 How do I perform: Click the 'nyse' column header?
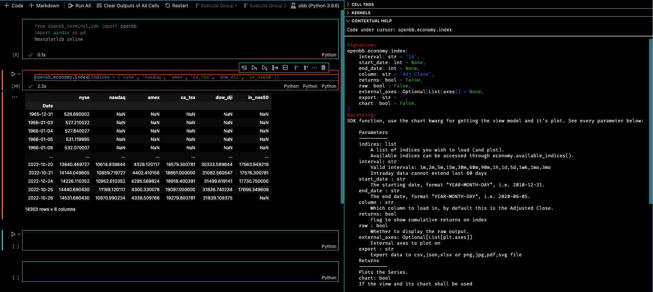tap(84, 98)
